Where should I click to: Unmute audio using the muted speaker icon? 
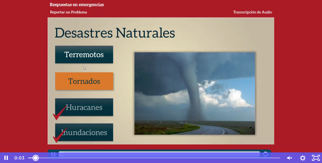289,158
